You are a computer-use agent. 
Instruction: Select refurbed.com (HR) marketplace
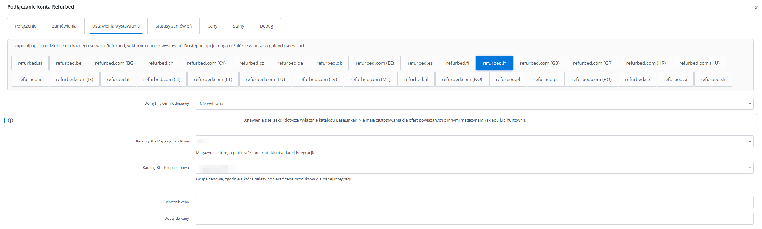tap(646, 63)
